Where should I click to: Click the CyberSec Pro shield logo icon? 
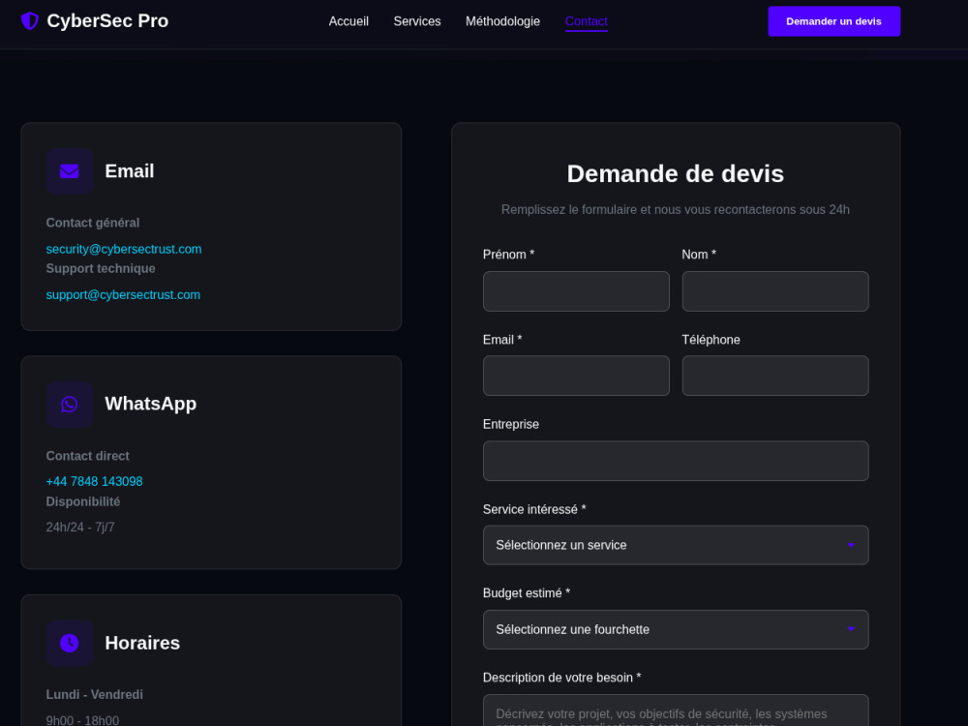coord(30,21)
